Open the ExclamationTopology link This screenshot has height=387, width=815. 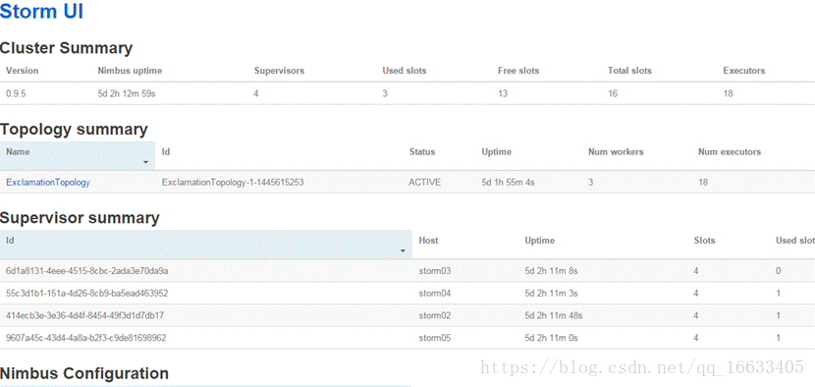48,183
